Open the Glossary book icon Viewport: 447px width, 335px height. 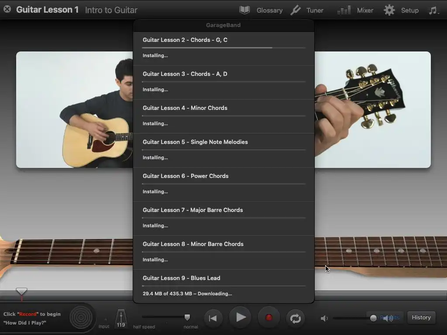tap(244, 10)
